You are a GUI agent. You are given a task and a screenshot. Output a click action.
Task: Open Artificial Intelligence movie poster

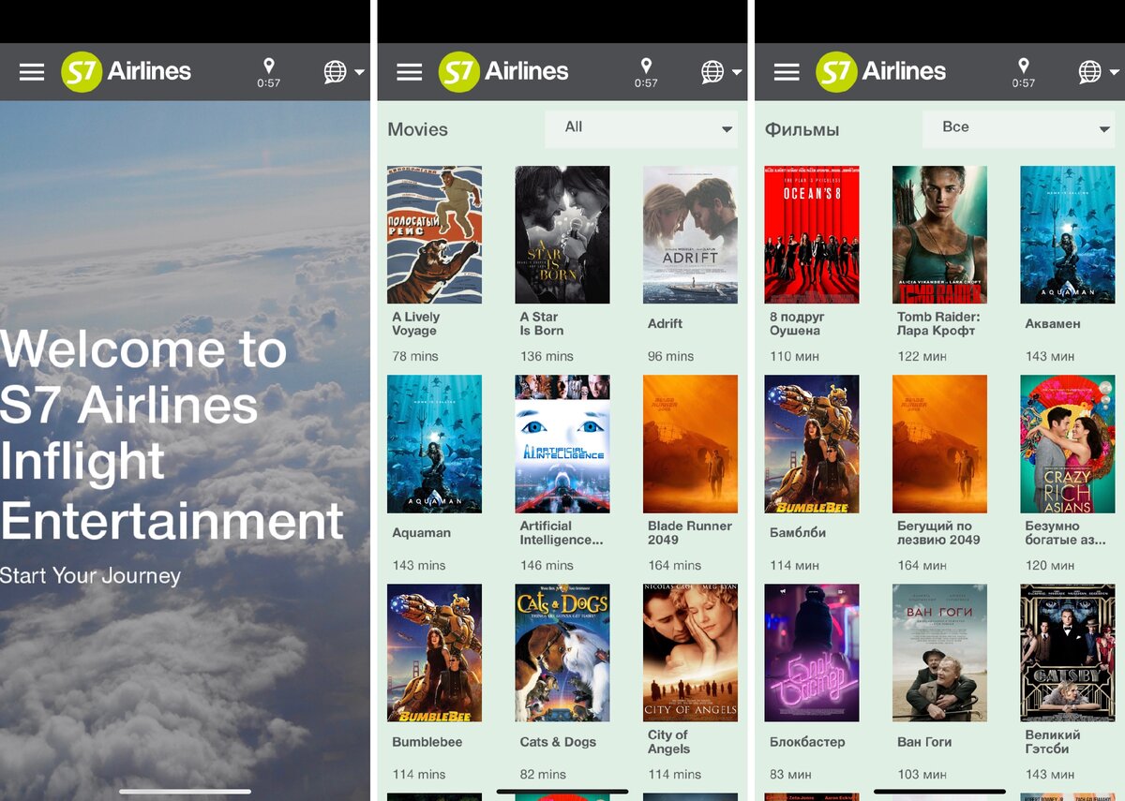tap(562, 444)
